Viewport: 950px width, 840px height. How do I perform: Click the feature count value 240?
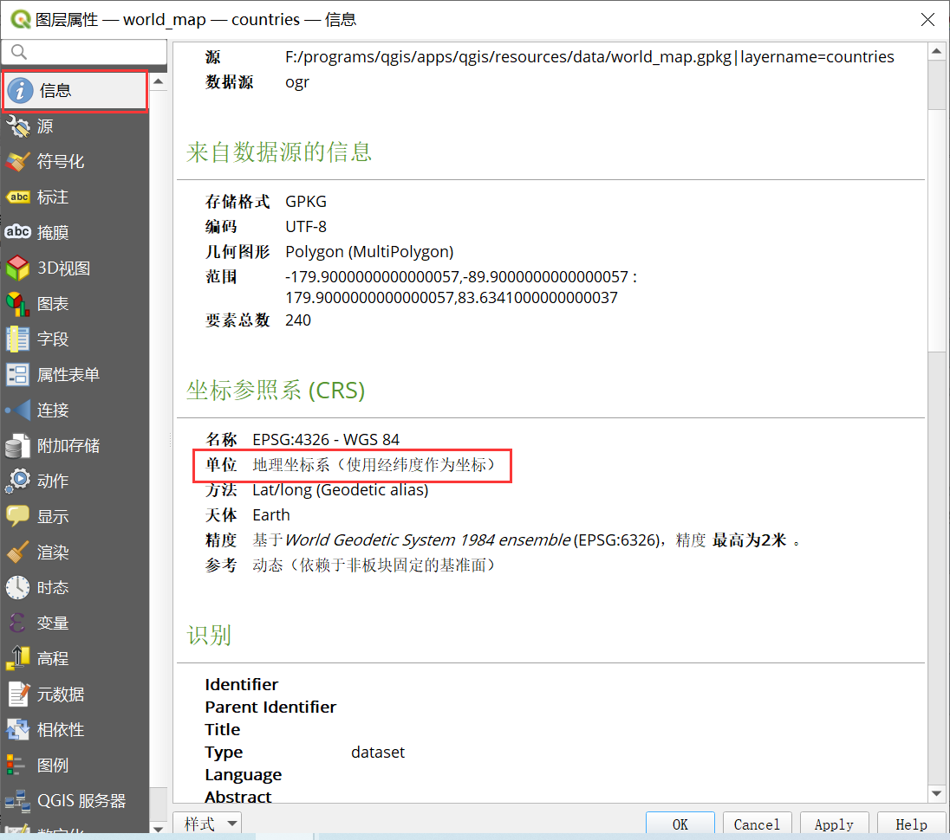click(298, 320)
